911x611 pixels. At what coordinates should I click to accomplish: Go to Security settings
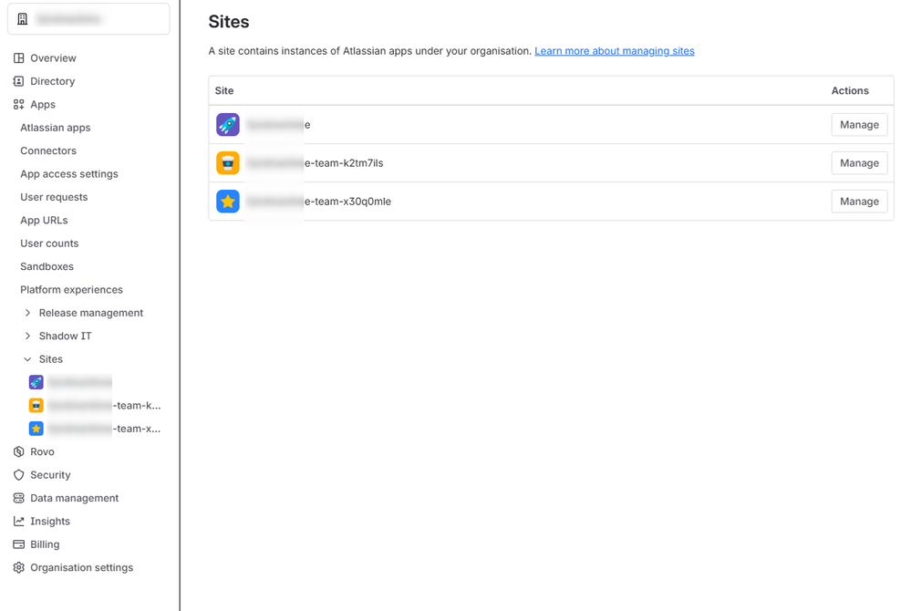pos(50,475)
